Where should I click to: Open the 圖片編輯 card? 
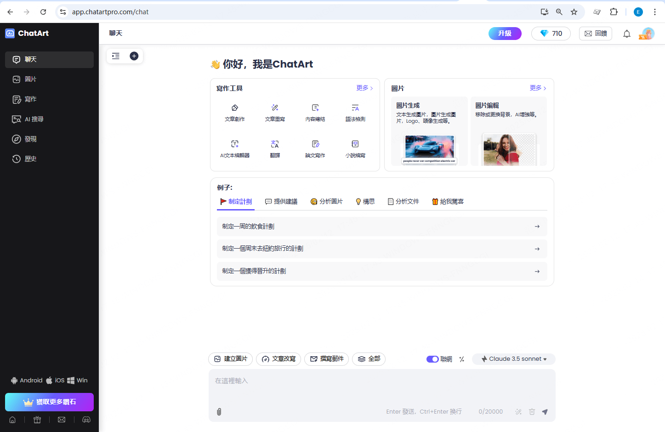[508, 131]
